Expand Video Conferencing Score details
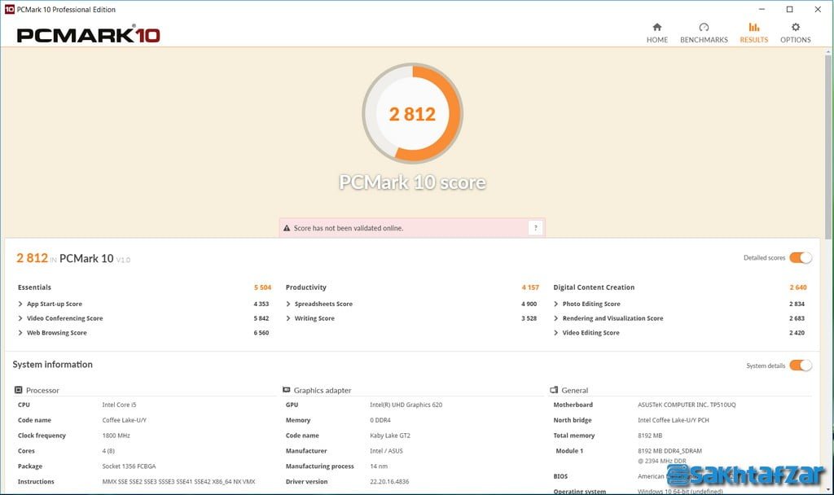 click(20, 318)
